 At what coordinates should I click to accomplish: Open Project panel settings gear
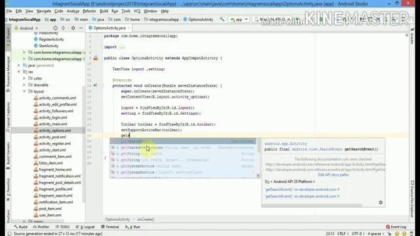pyautogui.click(x=73, y=28)
